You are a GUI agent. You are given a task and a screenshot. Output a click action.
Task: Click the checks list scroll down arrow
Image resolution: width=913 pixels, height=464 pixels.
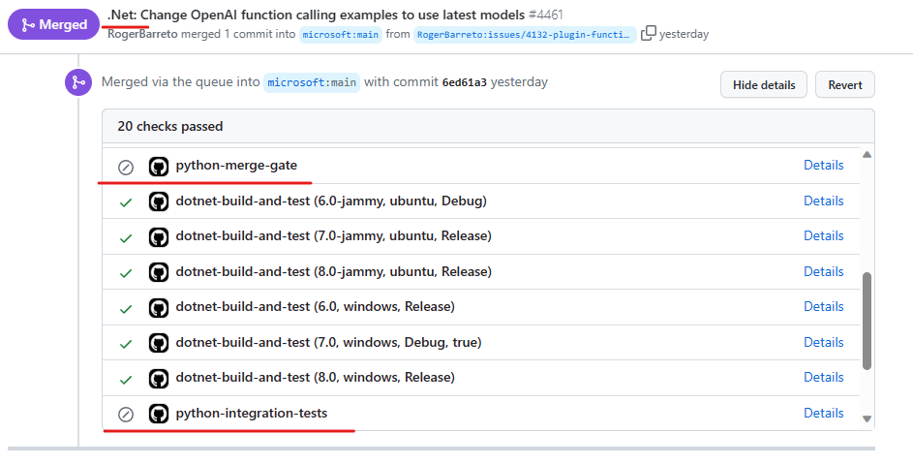point(867,418)
